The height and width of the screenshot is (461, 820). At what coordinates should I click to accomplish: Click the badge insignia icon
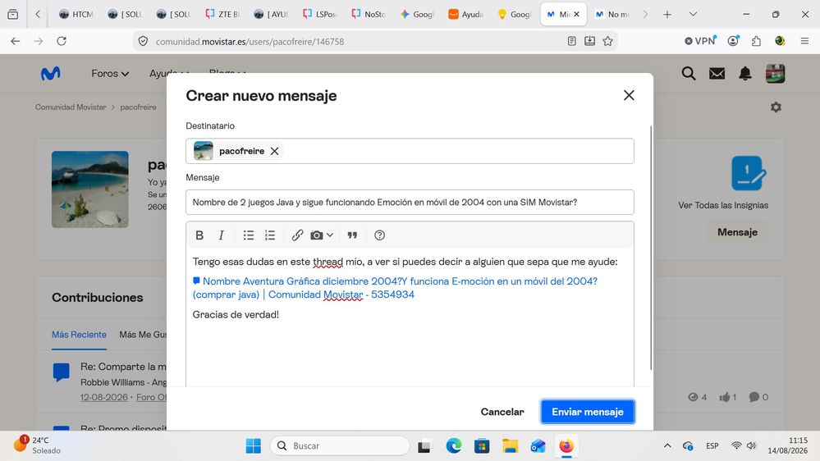(749, 173)
